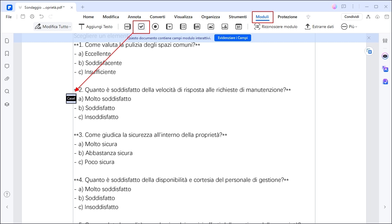Select the Image field form tool
The height and width of the screenshot is (224, 392).
211,27
